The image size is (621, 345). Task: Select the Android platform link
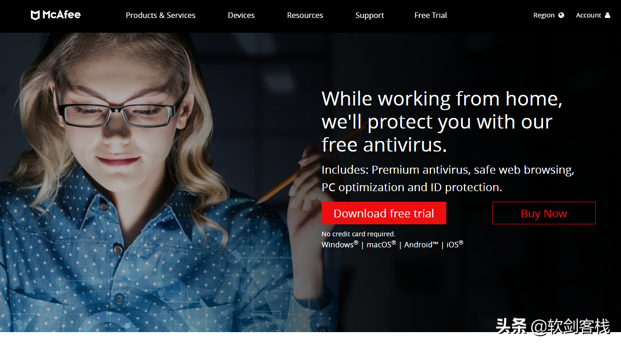[x=421, y=245]
